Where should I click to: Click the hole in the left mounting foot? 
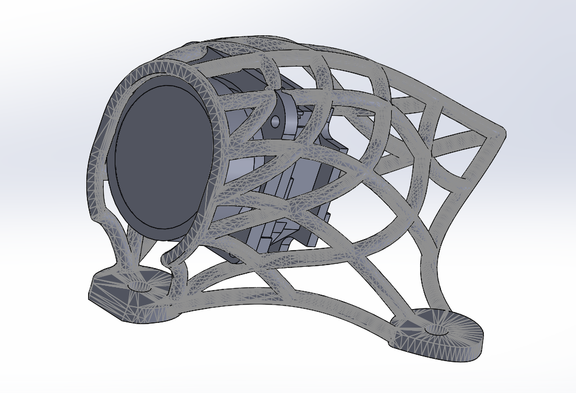(x=139, y=287)
